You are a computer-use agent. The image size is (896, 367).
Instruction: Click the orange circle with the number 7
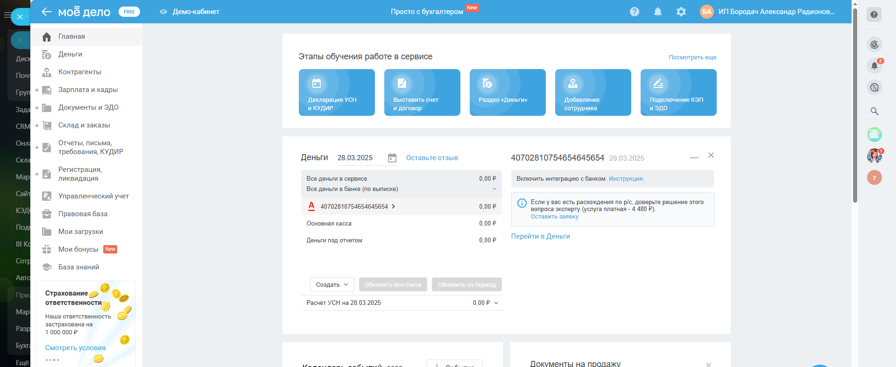pyautogui.click(x=875, y=177)
